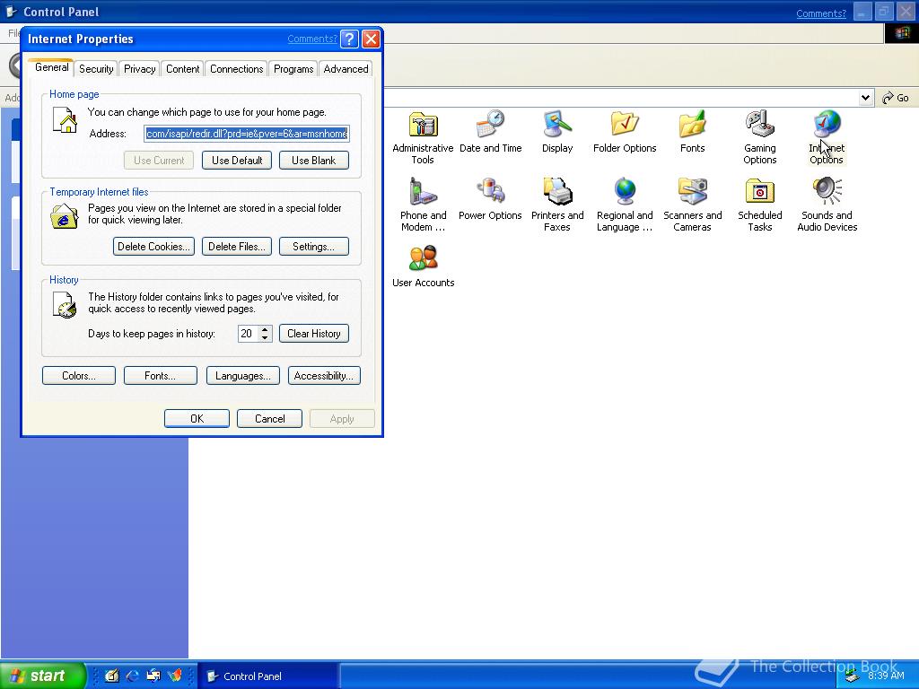The image size is (919, 689).
Task: Click Control Panel taskbar button
Action: pyautogui.click(x=267, y=676)
